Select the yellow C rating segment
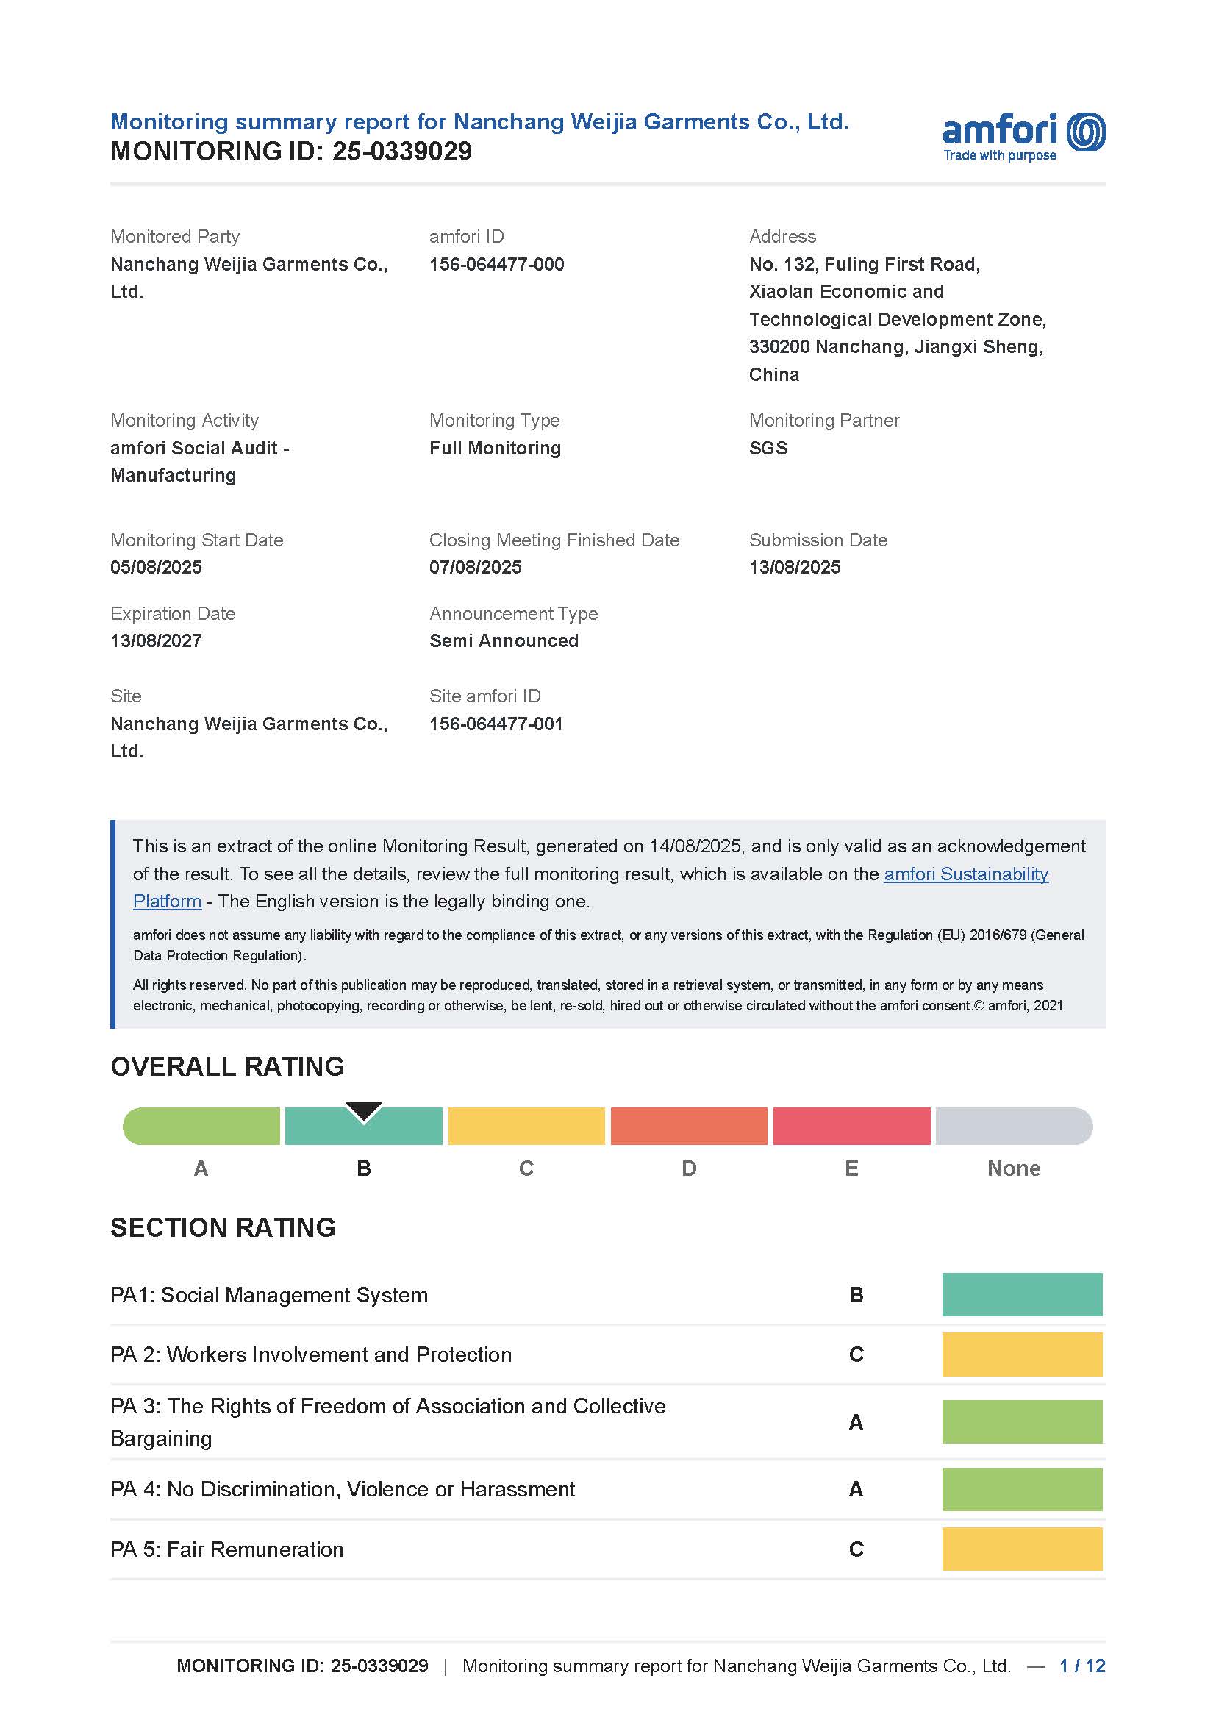This screenshot has height=1720, width=1216. pyautogui.click(x=526, y=1126)
